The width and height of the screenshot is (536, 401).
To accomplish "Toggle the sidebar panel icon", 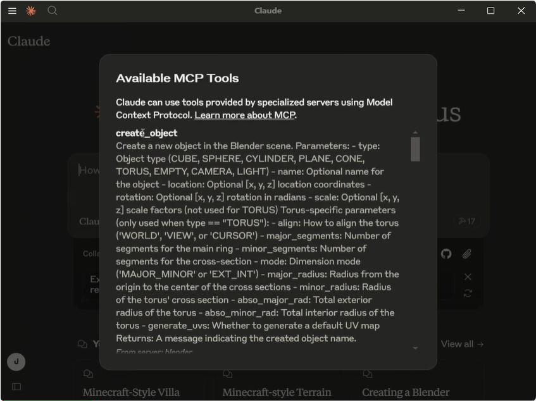I will (x=16, y=386).
